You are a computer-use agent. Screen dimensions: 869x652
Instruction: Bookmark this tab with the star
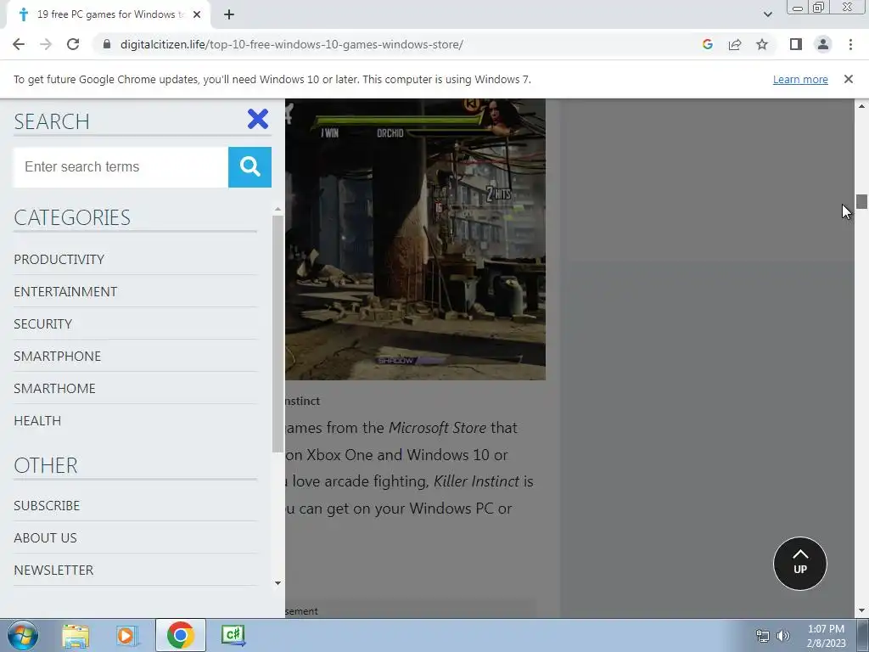762,44
